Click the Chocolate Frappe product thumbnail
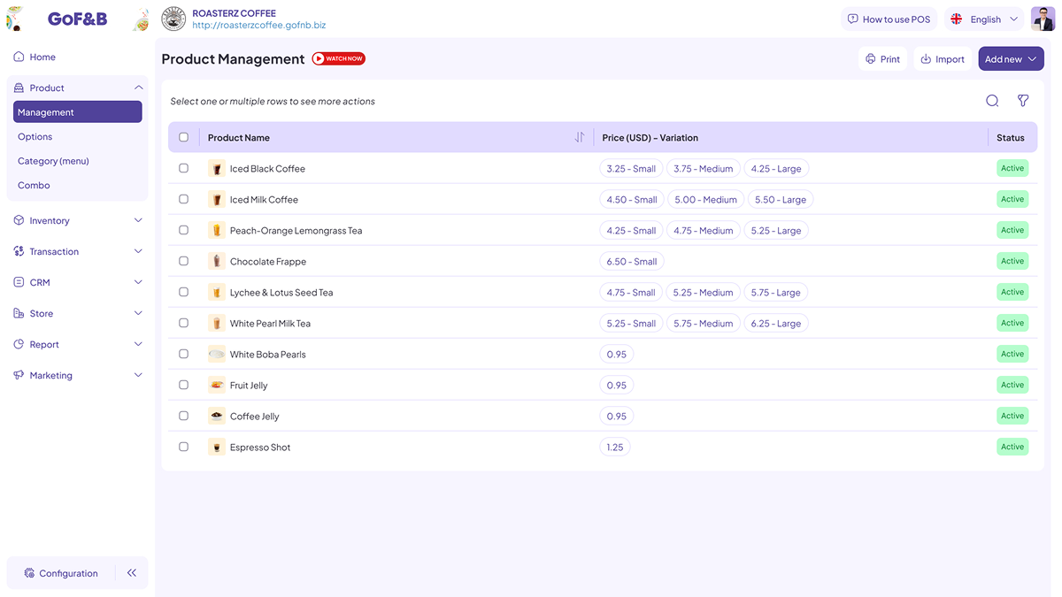Screen dimensions: 1062x597 coord(217,261)
